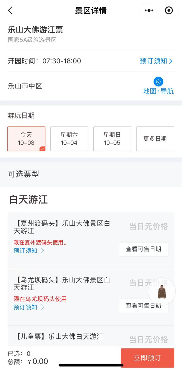
Task: Tap the floating Buddha statue icon
Action: point(162,291)
